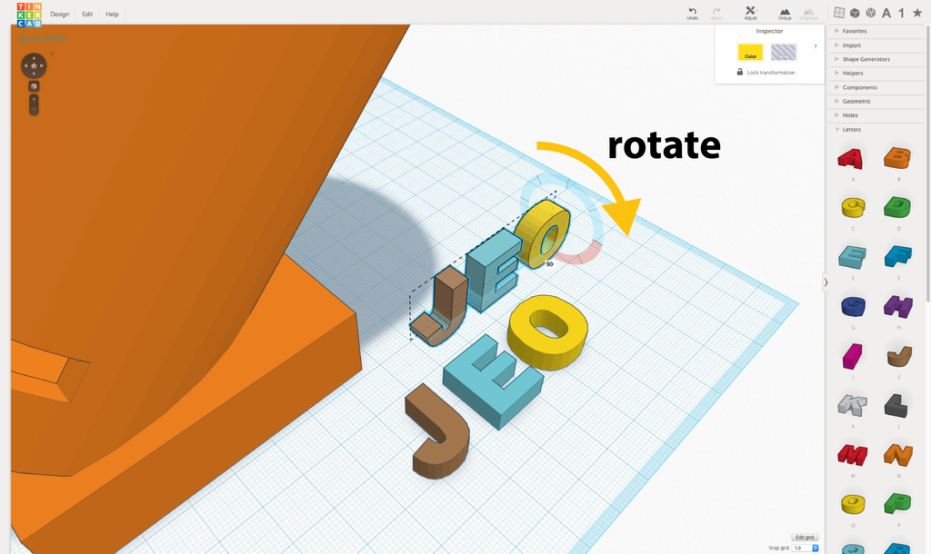Image resolution: width=931 pixels, height=554 pixels.
Task: Pick the dark letter L shape
Action: [x=896, y=406]
